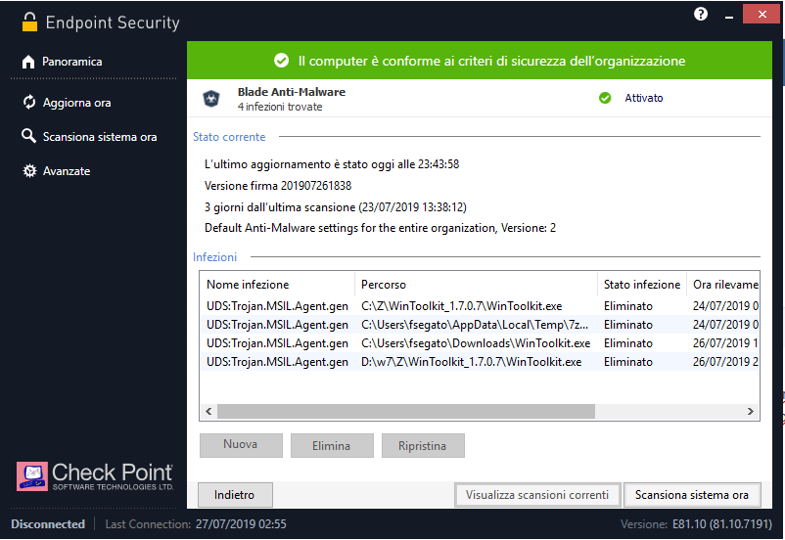Click the '3 giorni dall'ultima scansione' line

[x=336, y=207]
